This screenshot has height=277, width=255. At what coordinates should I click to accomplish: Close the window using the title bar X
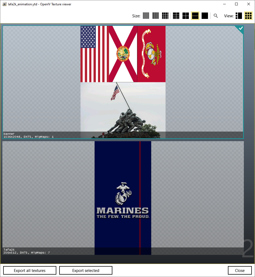[248, 4]
